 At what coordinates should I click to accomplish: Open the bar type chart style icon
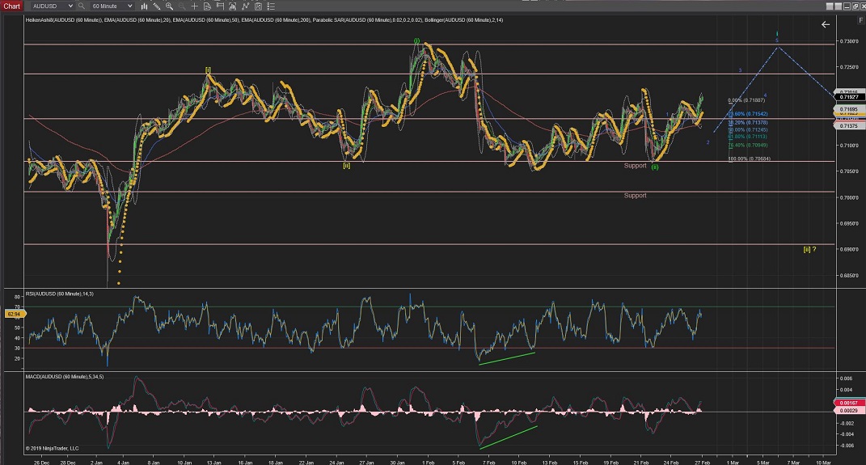[x=145, y=6]
